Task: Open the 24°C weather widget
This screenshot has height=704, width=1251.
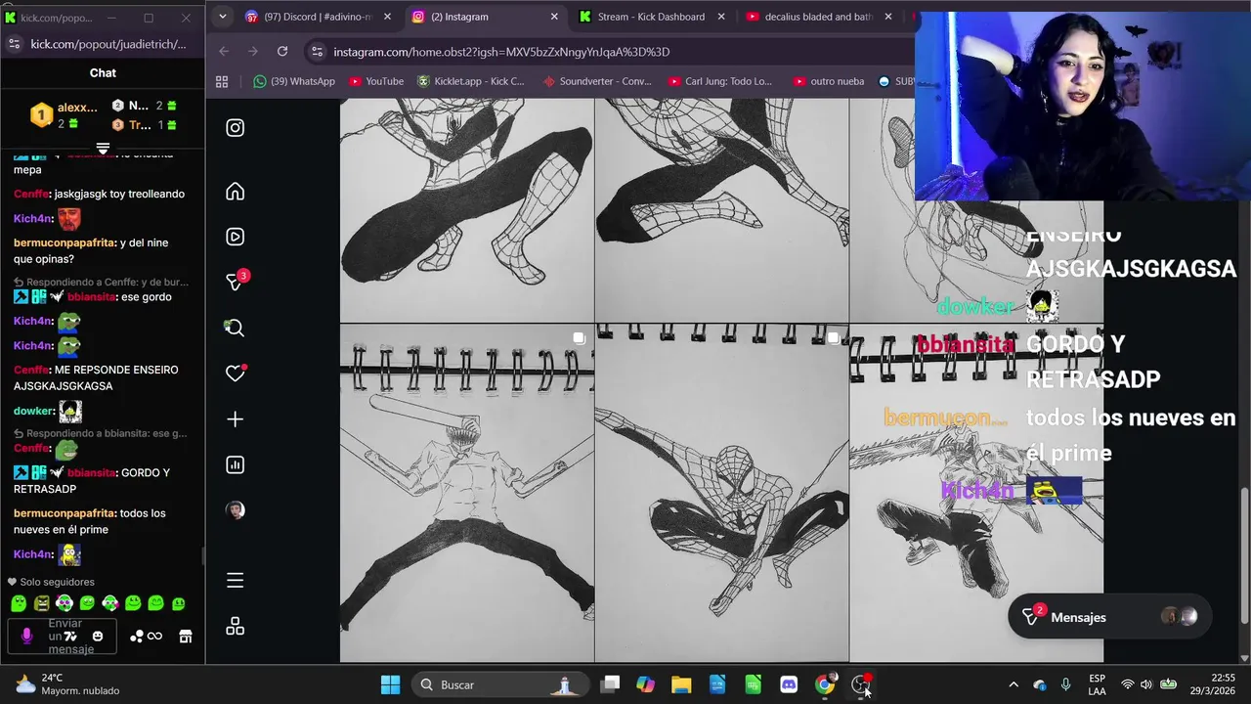Action: [x=66, y=684]
